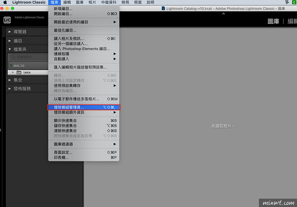Expand the 發佈服務 panel
This screenshot has width=297, height=207.
(9, 89)
